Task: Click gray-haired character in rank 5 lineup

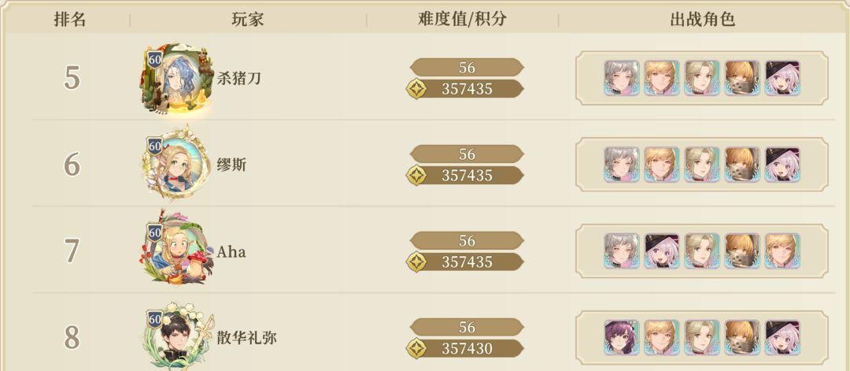Action: pyautogui.click(x=622, y=77)
